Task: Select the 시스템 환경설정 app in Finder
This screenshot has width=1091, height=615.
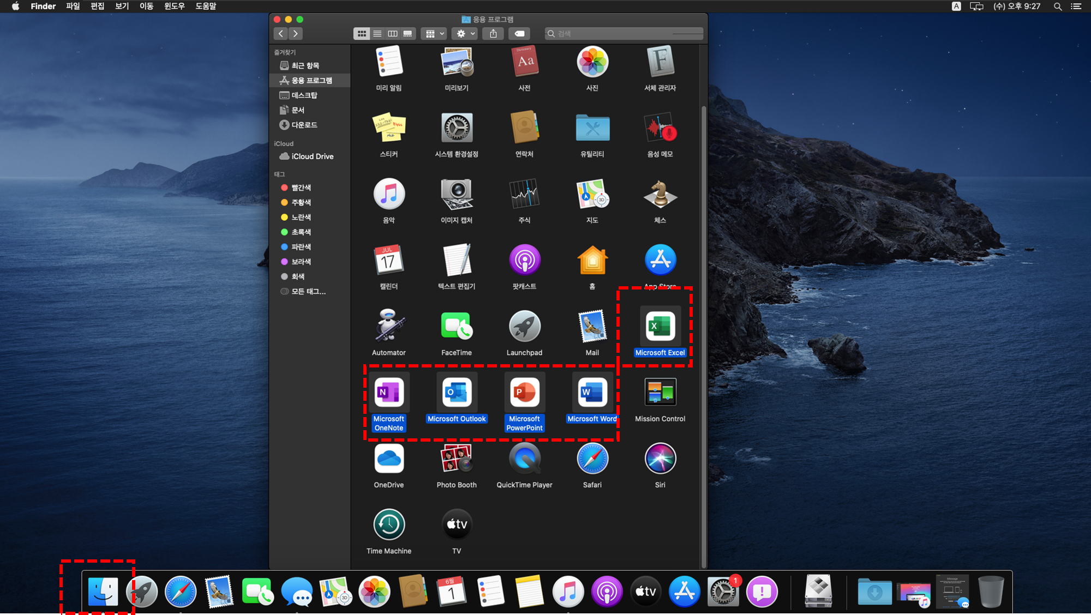Action: [457, 128]
